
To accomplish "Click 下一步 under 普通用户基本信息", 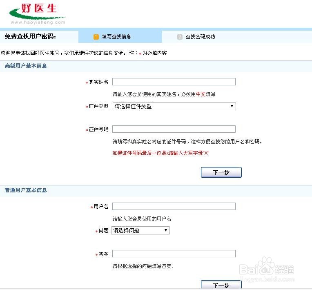I will point(221,285).
